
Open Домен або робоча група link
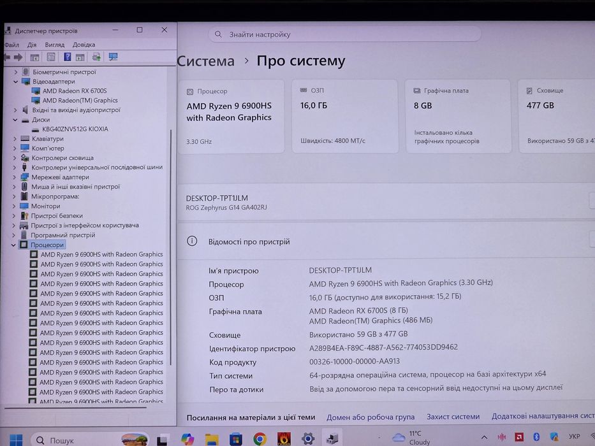[371, 417]
